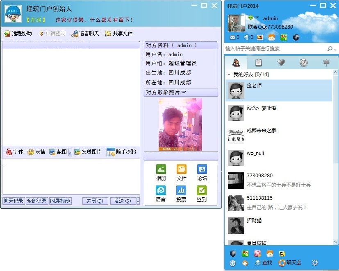Select friend 金老师
Image resolution: width=339 pixels, height=271 pixels.
pos(278,90)
